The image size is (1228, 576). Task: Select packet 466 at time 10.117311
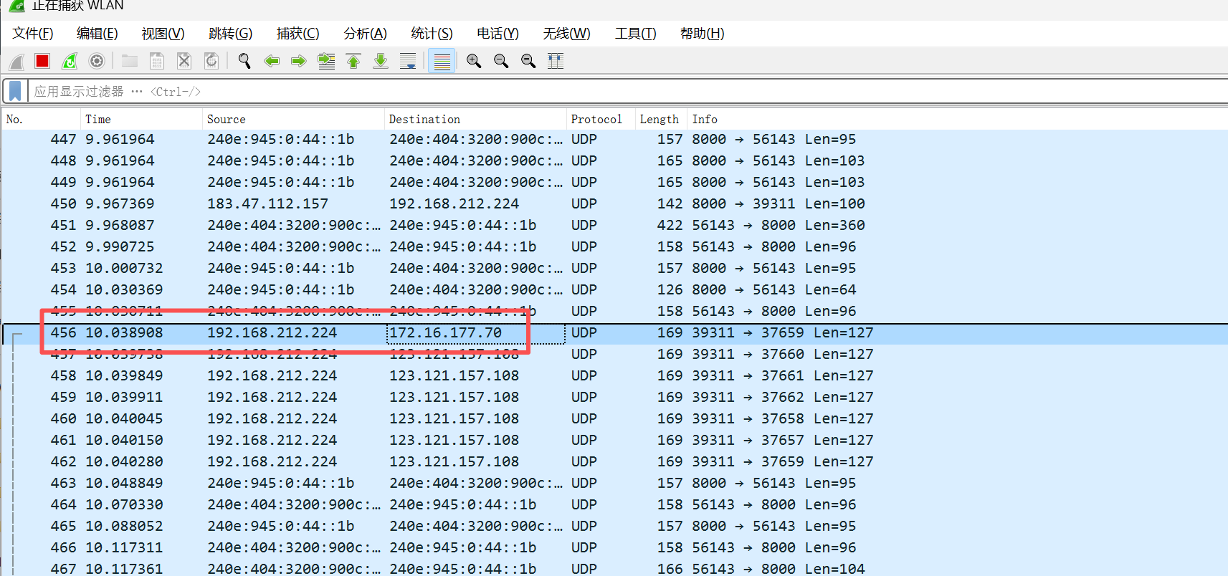click(614, 547)
